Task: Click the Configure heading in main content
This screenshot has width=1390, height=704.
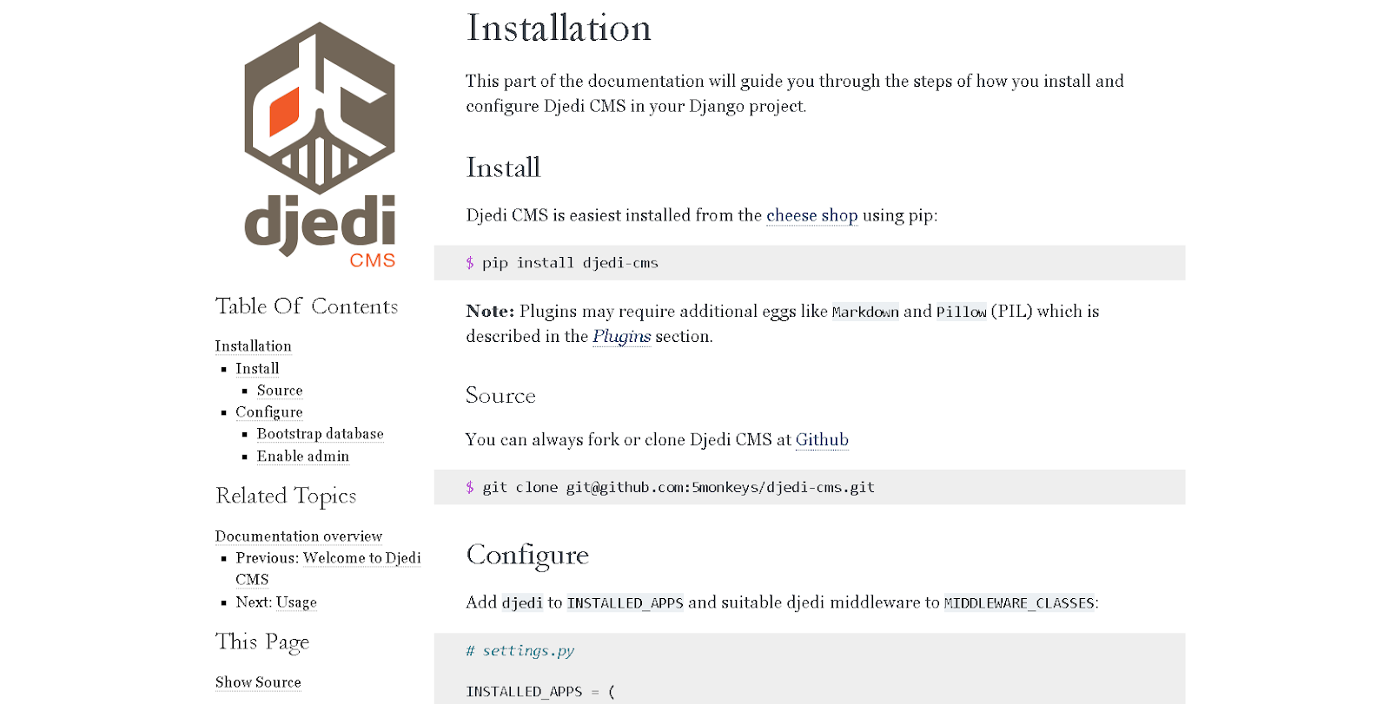Action: coord(527,555)
